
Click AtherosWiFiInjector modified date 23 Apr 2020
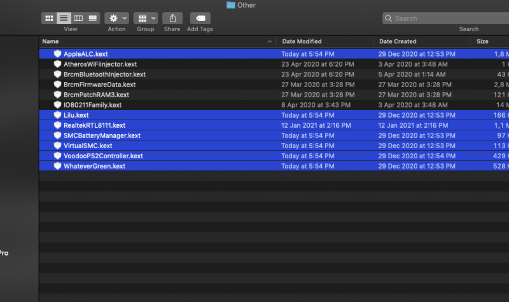click(x=317, y=64)
